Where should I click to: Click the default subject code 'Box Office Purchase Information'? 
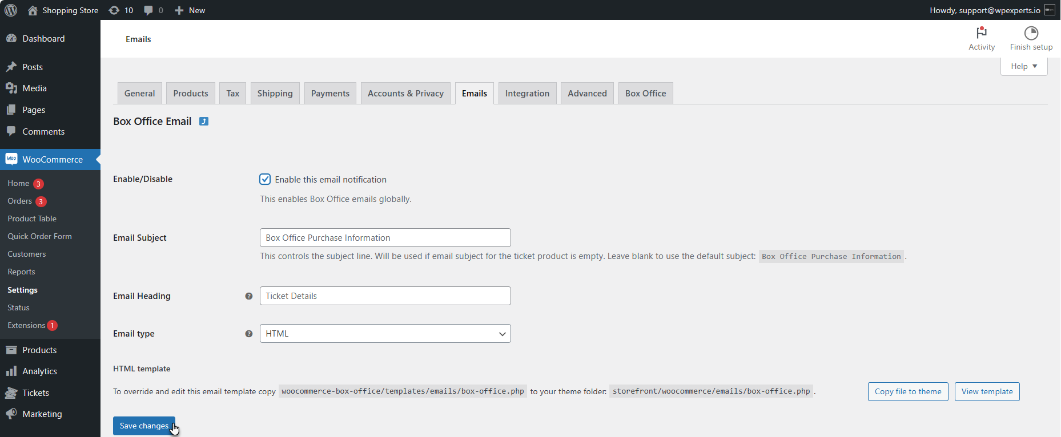click(831, 257)
